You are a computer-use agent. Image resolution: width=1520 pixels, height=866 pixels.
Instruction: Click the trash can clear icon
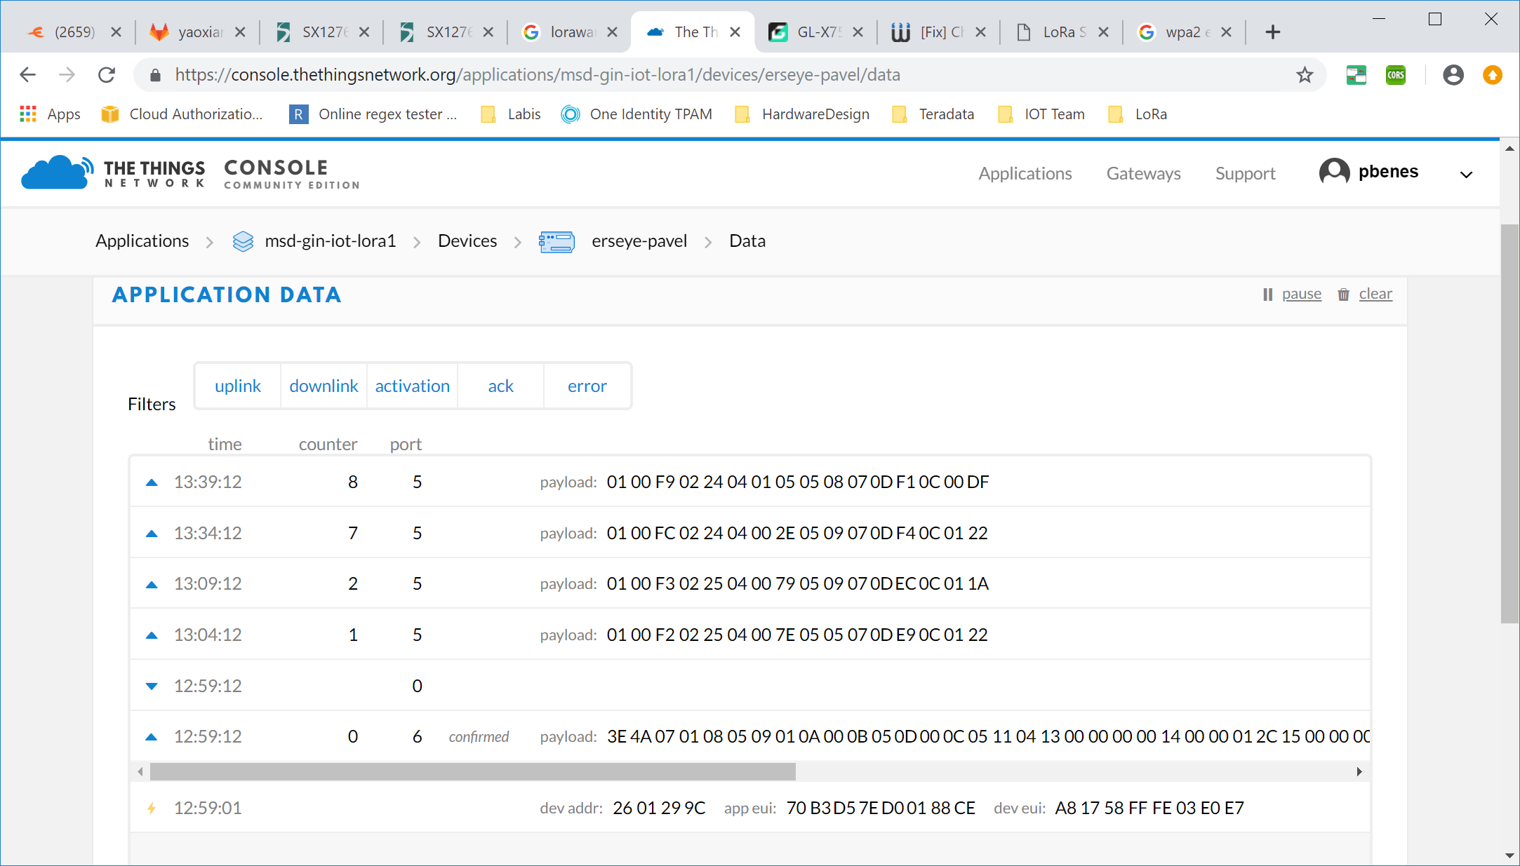coord(1343,295)
